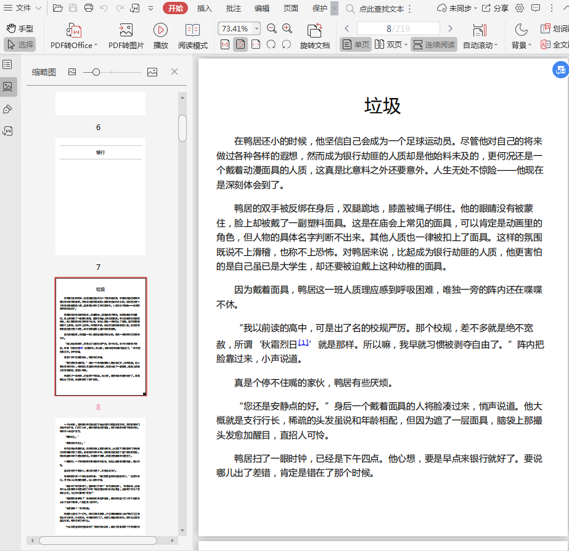The image size is (569, 551).
Task: Click large thumbnail size icon
Action: 152,72
